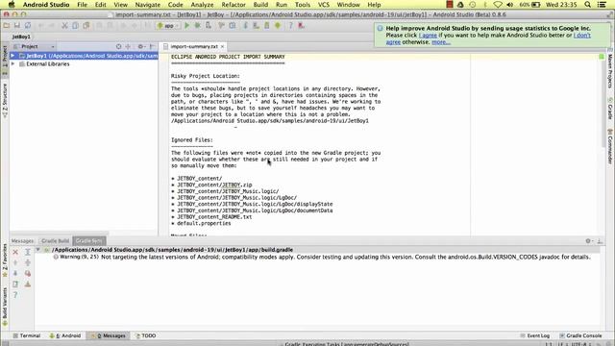This screenshot has height=346, width=615.
Task: Click the macOS Spotlight search icon
Action: 587,5
